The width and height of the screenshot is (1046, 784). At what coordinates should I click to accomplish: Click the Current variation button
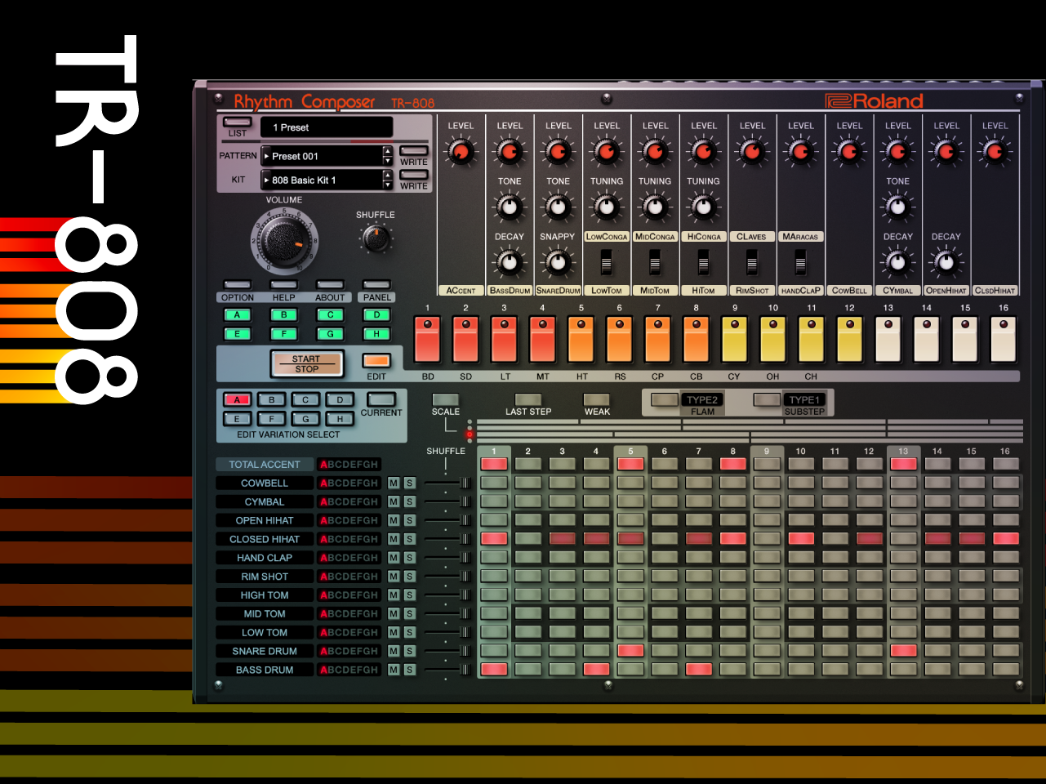381,399
